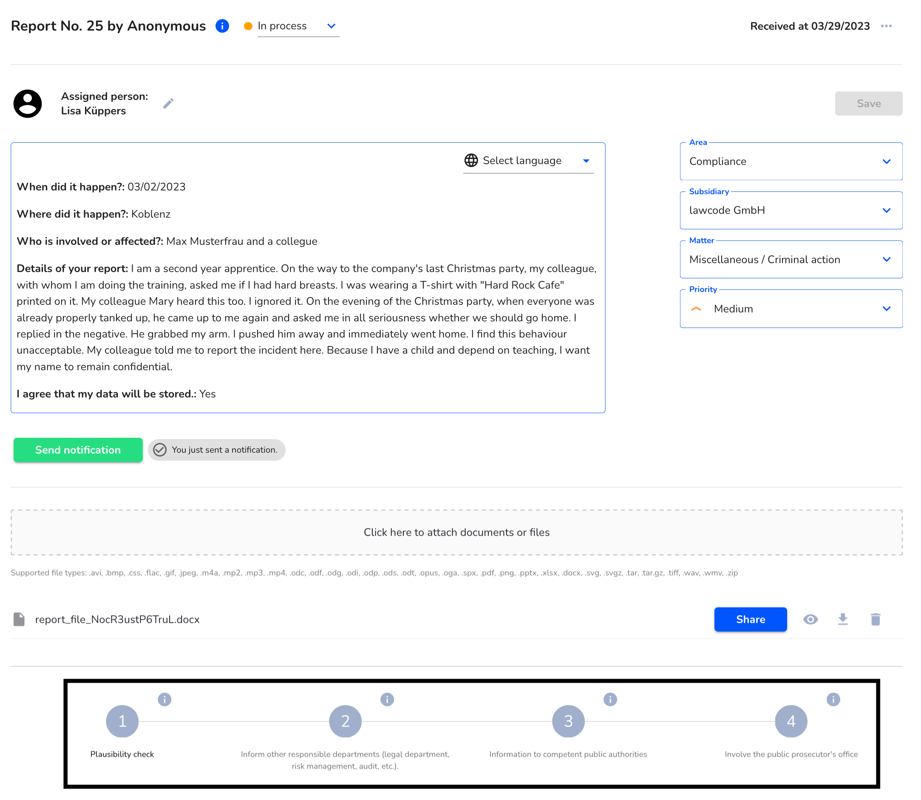Image resolution: width=921 pixels, height=800 pixels.
Task: Expand the Area Compliance dropdown
Action: click(886, 162)
